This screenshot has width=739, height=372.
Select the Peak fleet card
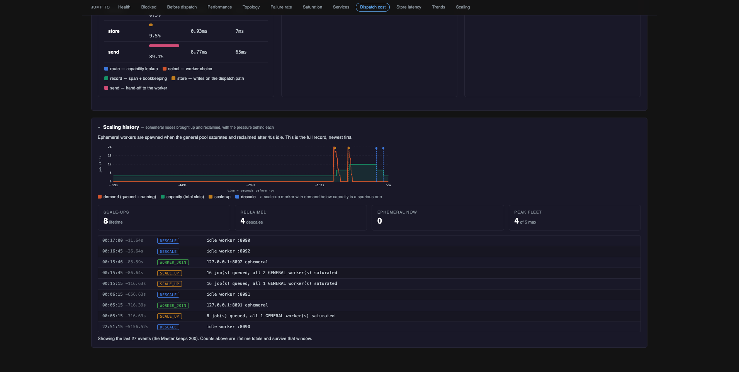click(x=574, y=218)
